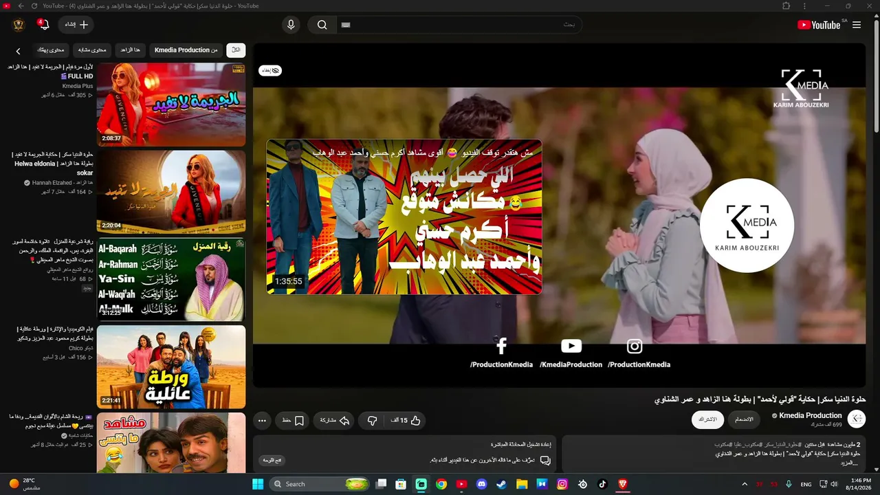Open the live chat replay with فتح اللوحة
This screenshot has width=880, height=495.
tap(272, 460)
